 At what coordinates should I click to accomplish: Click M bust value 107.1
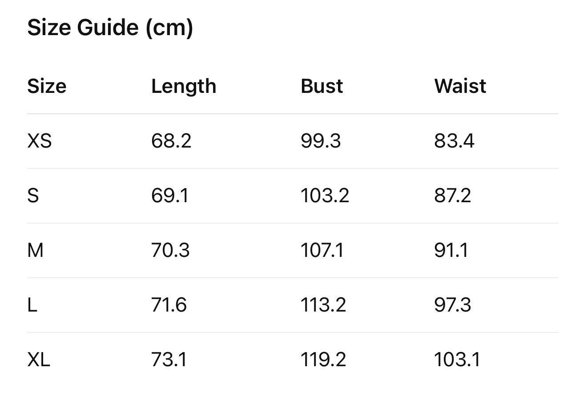click(x=322, y=251)
